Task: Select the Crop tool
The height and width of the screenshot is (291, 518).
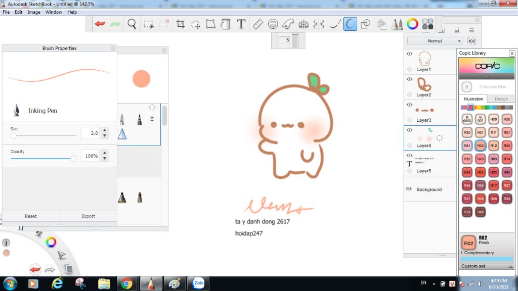Action: (x=180, y=24)
